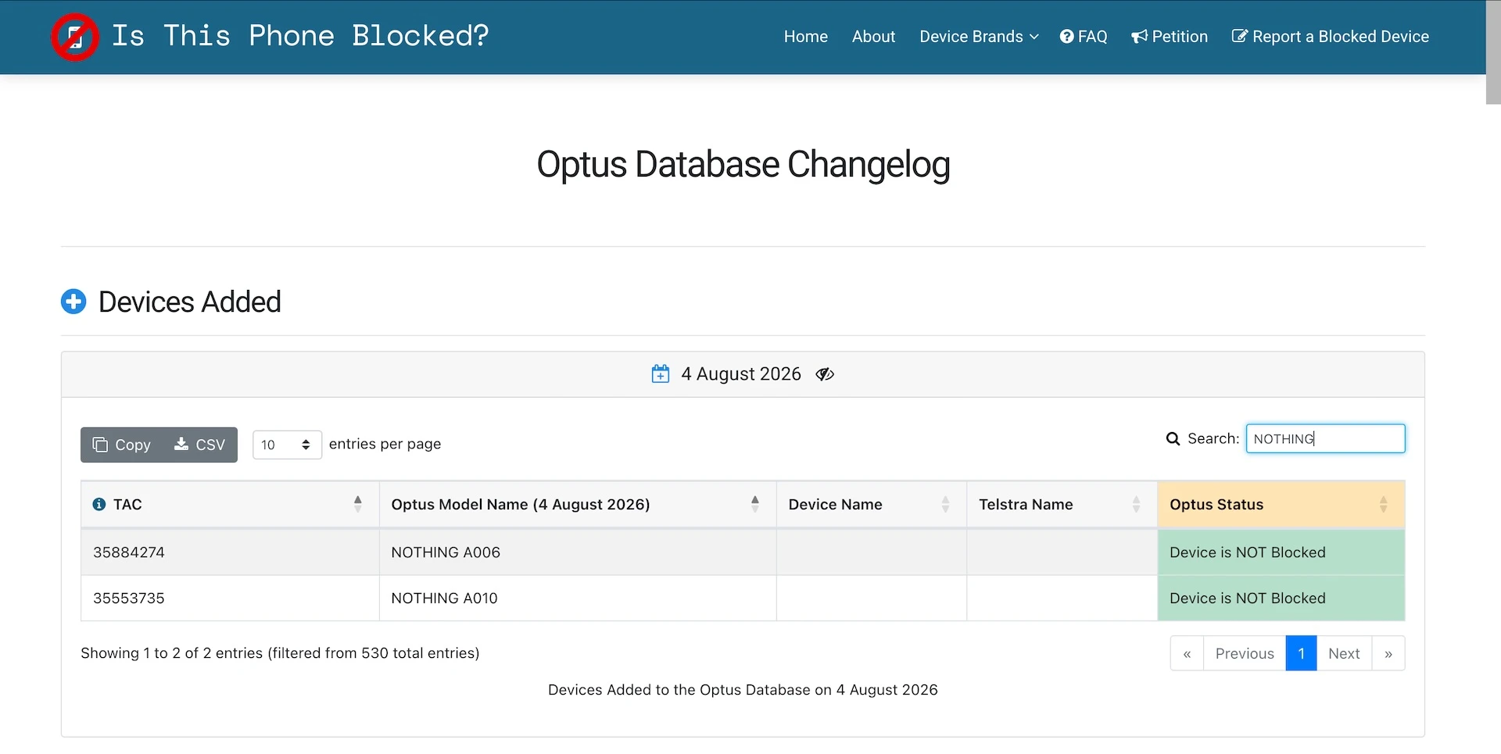The width and height of the screenshot is (1501, 754).
Task: Click the Optus Database Changelog title
Action: pyautogui.click(x=743, y=165)
